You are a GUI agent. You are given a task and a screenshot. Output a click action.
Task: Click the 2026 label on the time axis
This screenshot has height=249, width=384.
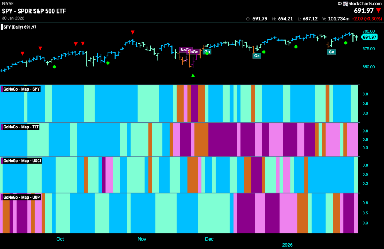pyautogui.click(x=287, y=245)
